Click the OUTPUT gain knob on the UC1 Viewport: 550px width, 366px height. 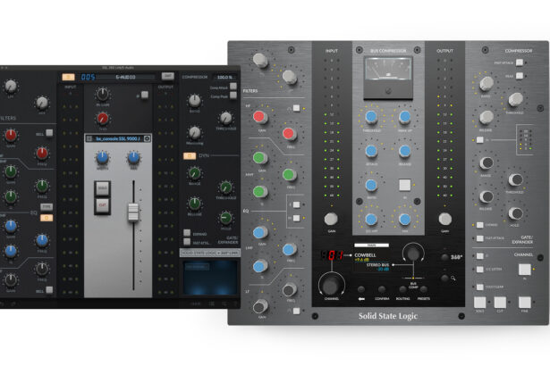coord(444,219)
